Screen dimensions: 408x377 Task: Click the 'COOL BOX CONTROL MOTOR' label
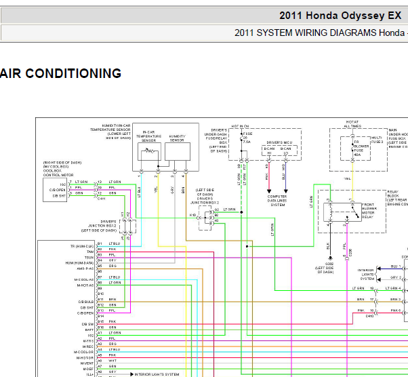(x=58, y=173)
